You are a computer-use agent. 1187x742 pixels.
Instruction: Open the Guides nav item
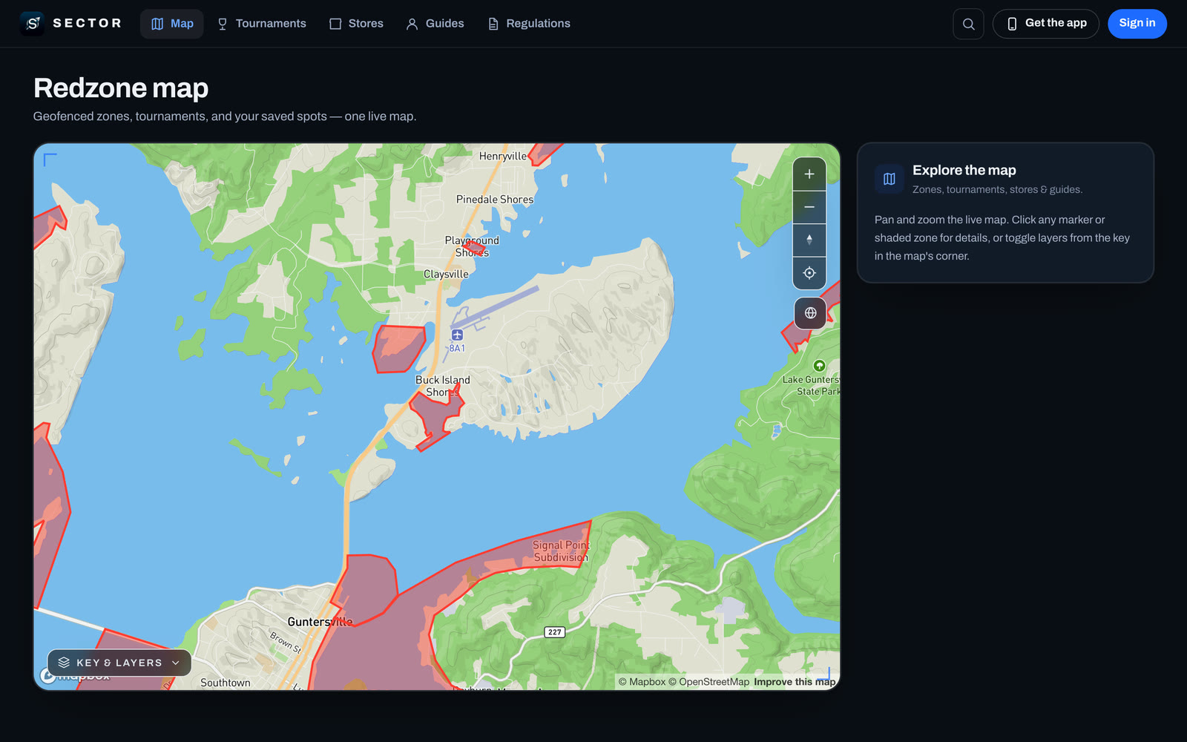pos(435,24)
